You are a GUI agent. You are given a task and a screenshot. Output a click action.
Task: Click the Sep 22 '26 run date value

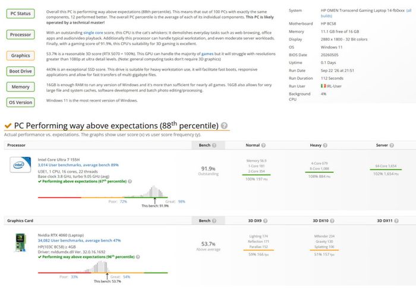coord(337,71)
